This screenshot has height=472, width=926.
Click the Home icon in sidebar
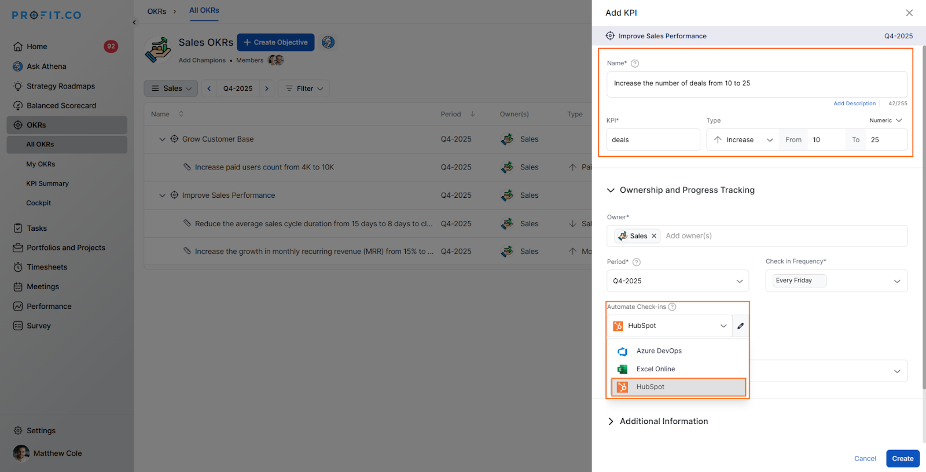(18, 47)
